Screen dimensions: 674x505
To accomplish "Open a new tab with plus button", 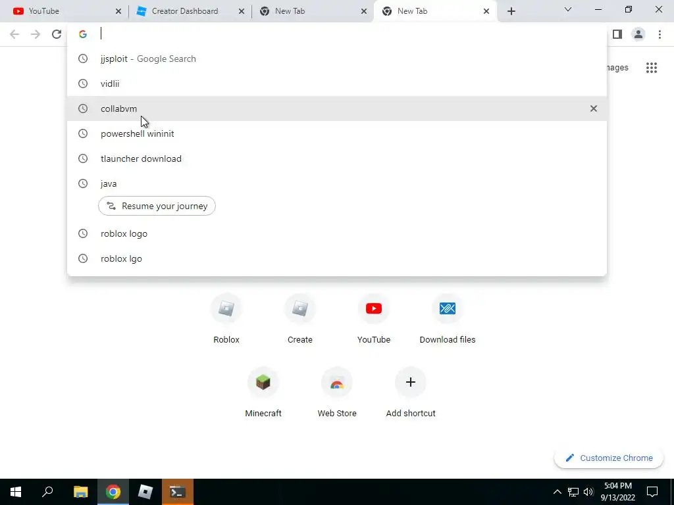I will click(x=511, y=11).
